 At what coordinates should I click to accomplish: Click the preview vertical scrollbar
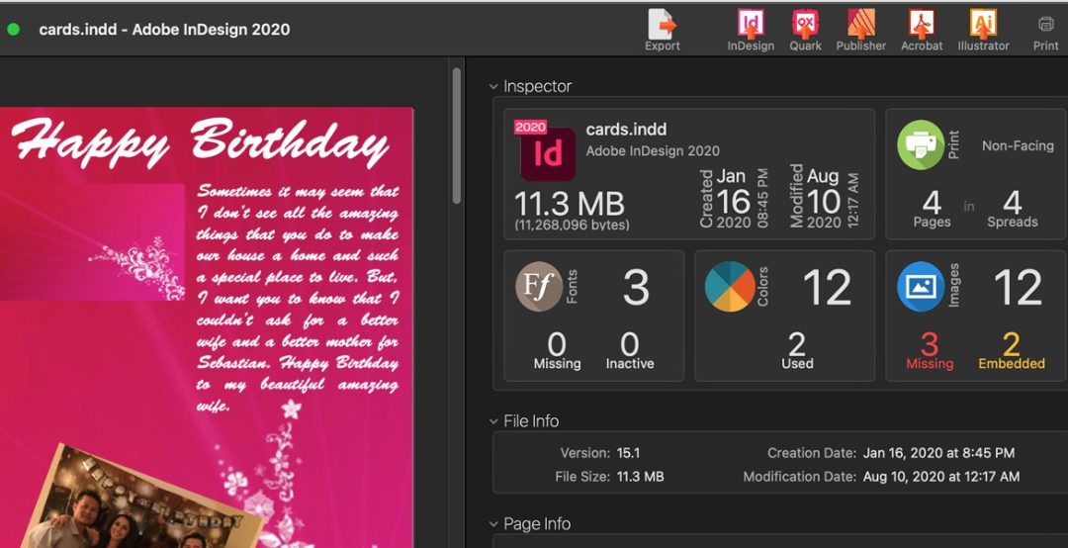[456, 135]
